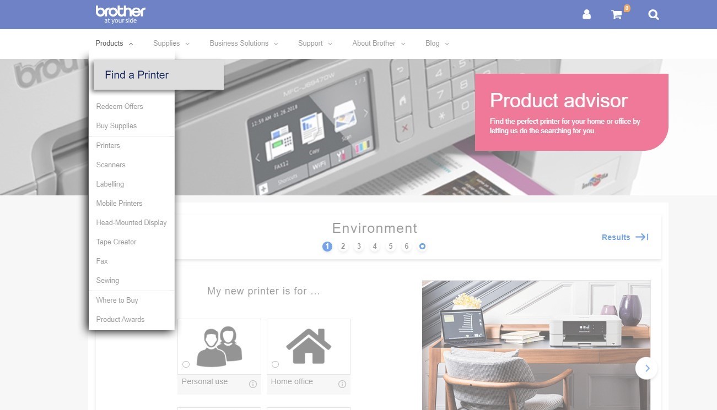The width and height of the screenshot is (717, 410).
Task: Expand the Blog menu
Action: 437,43
